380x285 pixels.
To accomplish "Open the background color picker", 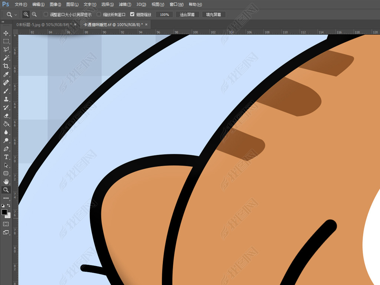I will (9, 216).
